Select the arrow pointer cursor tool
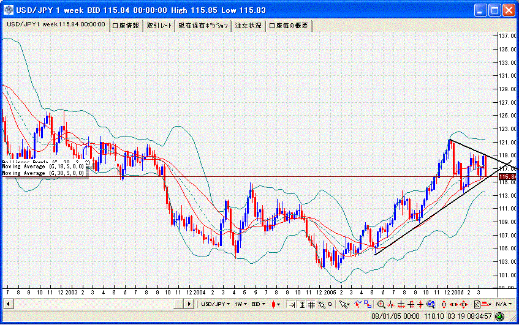 pyautogui.click(x=344, y=304)
